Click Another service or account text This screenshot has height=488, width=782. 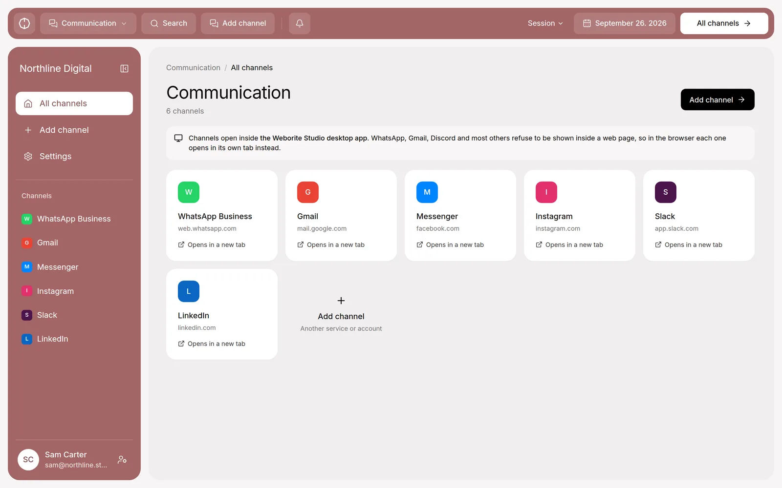(341, 329)
